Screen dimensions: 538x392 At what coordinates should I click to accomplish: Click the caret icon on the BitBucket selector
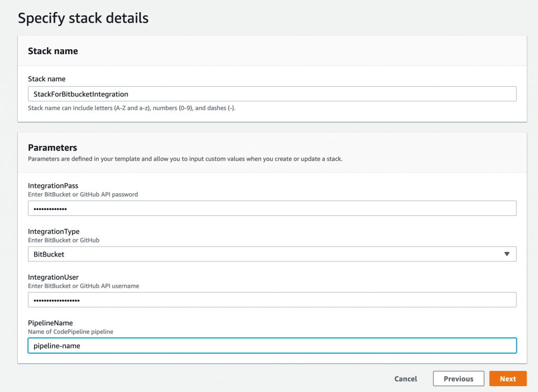[x=507, y=254]
